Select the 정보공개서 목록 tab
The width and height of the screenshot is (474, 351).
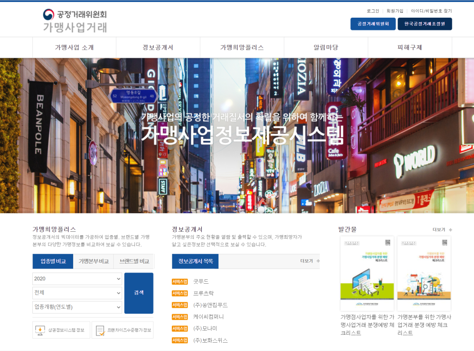click(x=195, y=261)
